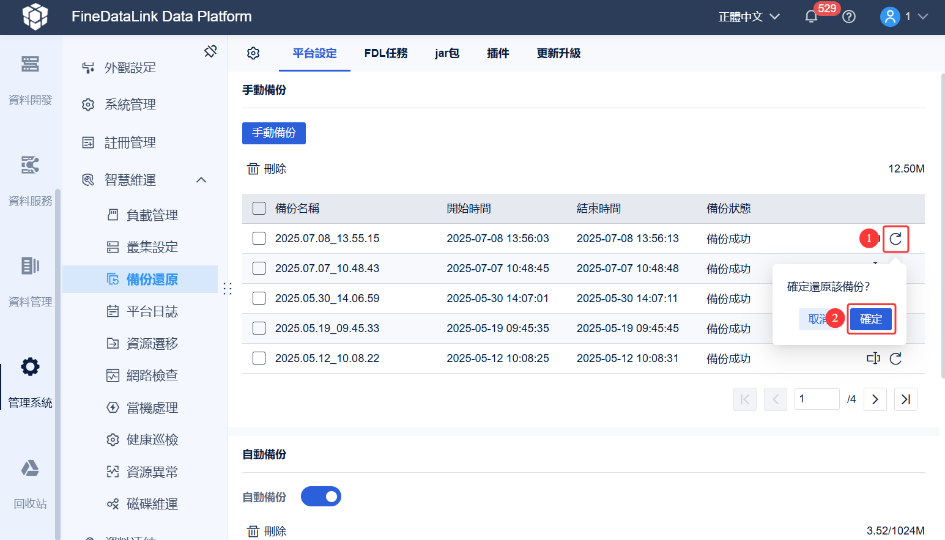The width and height of the screenshot is (945, 540).
Task: Open 外觀設定 in the sidebar
Action: 130,68
